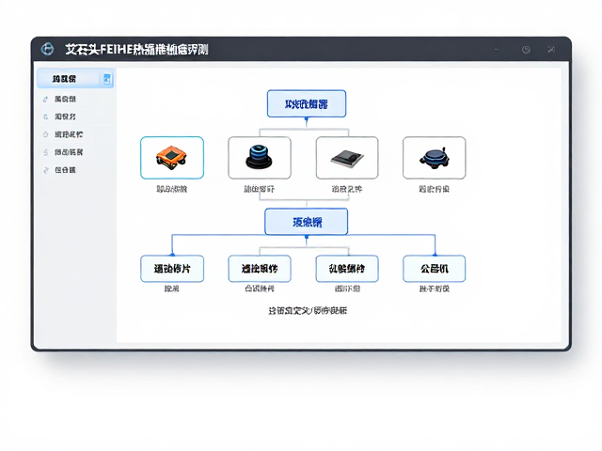Click the round app logo in title bar
Viewport: 602px width, 451px height.
(47, 49)
